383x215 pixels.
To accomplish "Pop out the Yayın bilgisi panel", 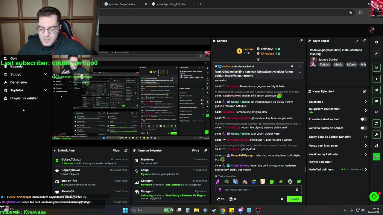I will pos(364,41).
